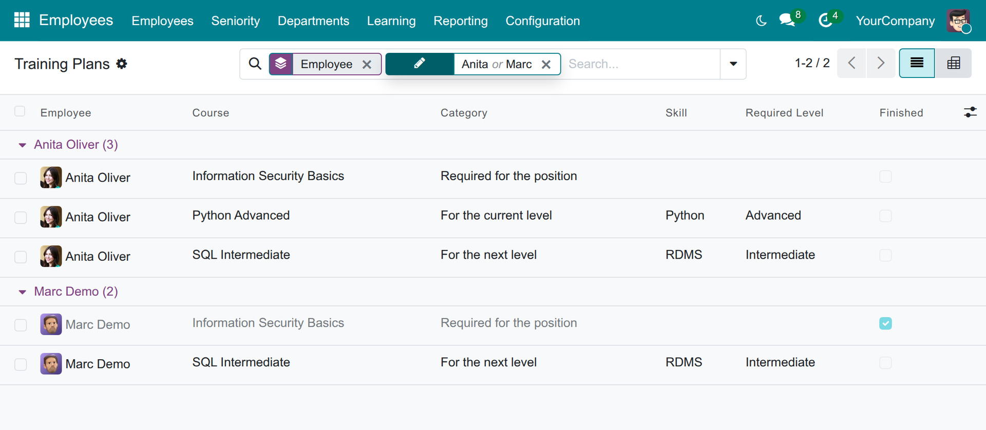This screenshot has height=430, width=986.
Task: Open the apps grid menu icon
Action: pyautogui.click(x=22, y=20)
